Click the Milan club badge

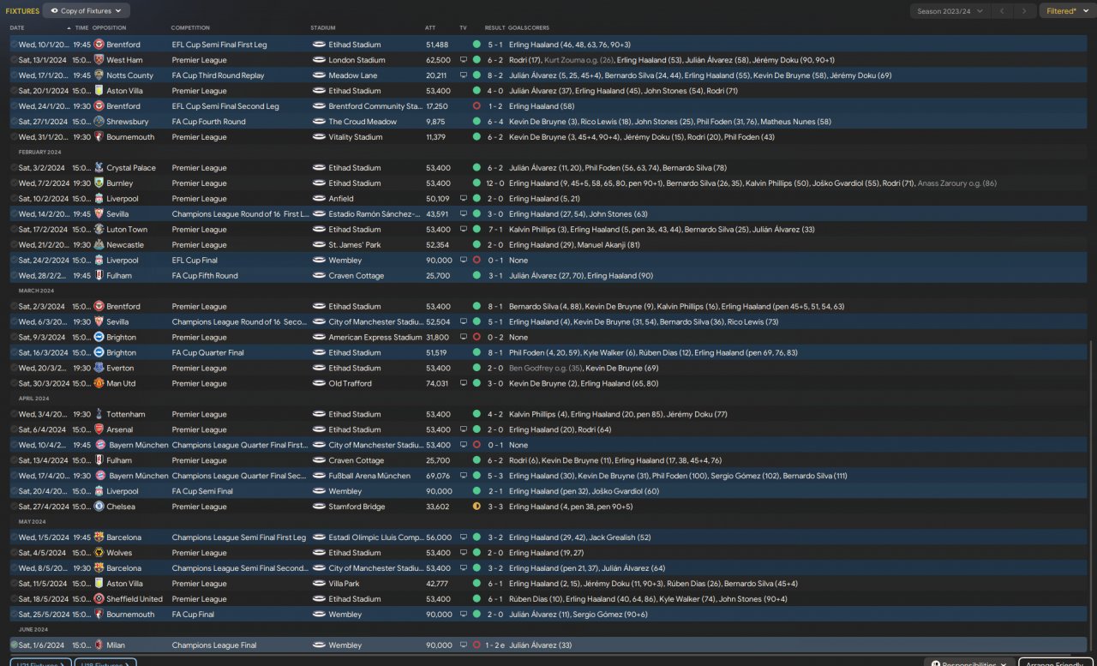click(99, 645)
